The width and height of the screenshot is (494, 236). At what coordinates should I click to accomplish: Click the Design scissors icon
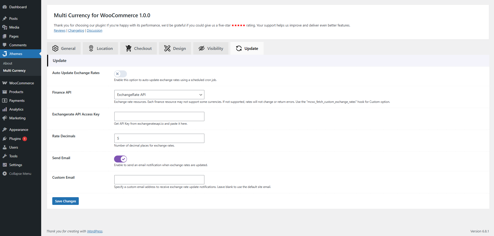[167, 48]
